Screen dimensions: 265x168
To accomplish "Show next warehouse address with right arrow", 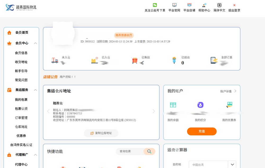I will pyautogui.click(x=154, y=111).
